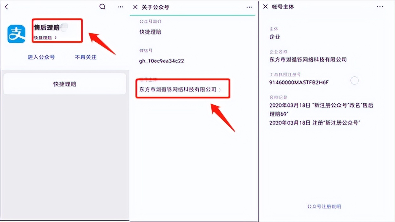Open the three-dot menu on the profile page
Screen dimensions: 395x222
point(120,6)
